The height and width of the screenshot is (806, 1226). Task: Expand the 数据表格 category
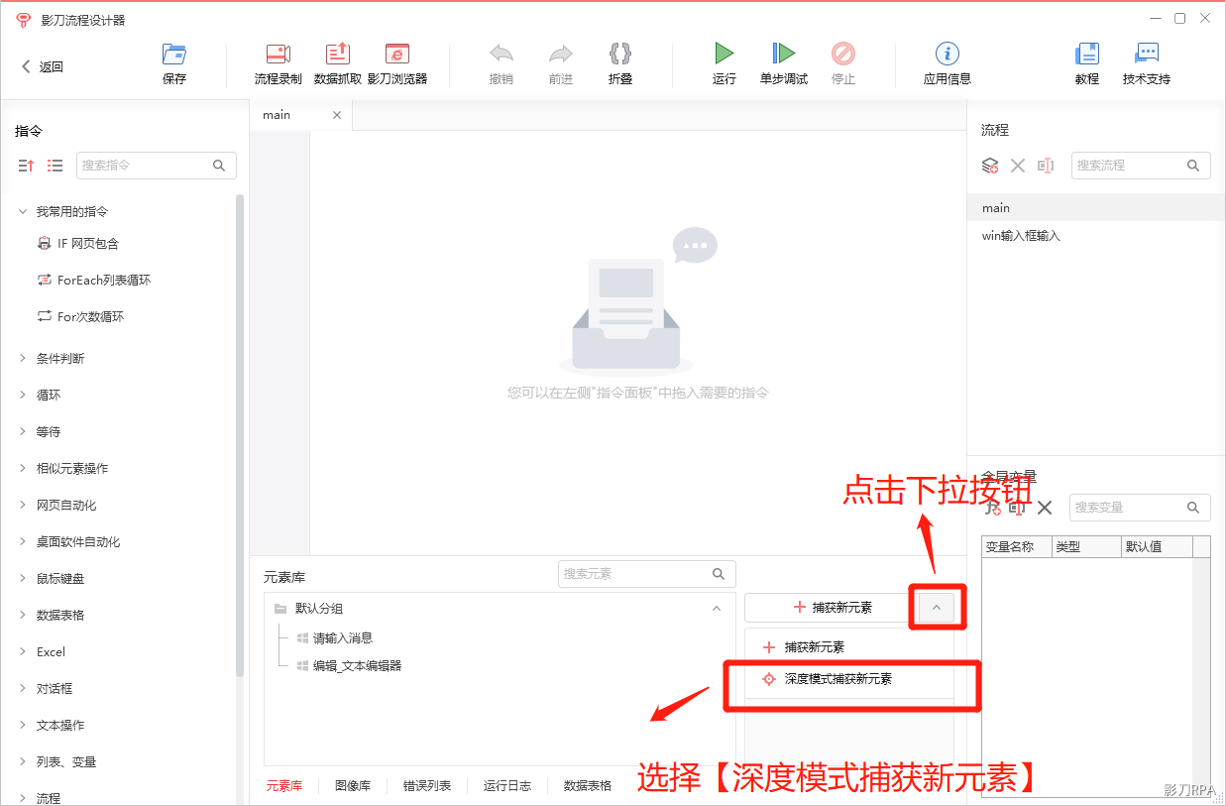[23, 615]
